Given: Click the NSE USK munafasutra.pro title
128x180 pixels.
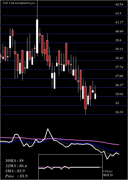Looking at the screenshot, I should click(19, 3).
